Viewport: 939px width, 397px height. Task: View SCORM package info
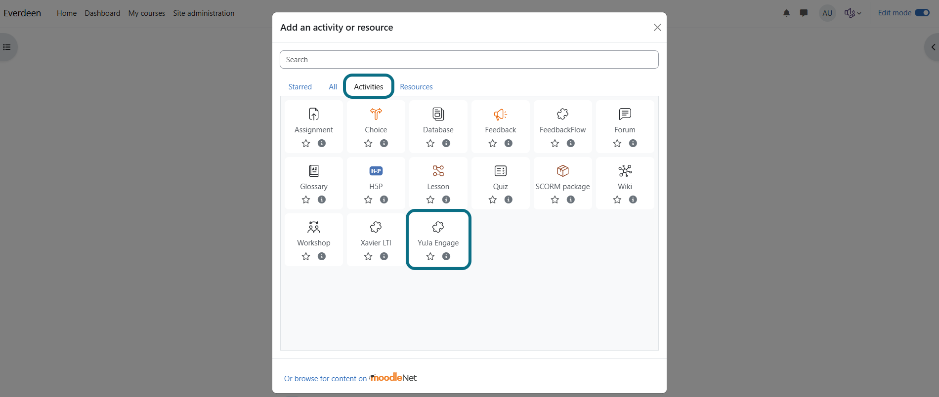pyautogui.click(x=571, y=199)
